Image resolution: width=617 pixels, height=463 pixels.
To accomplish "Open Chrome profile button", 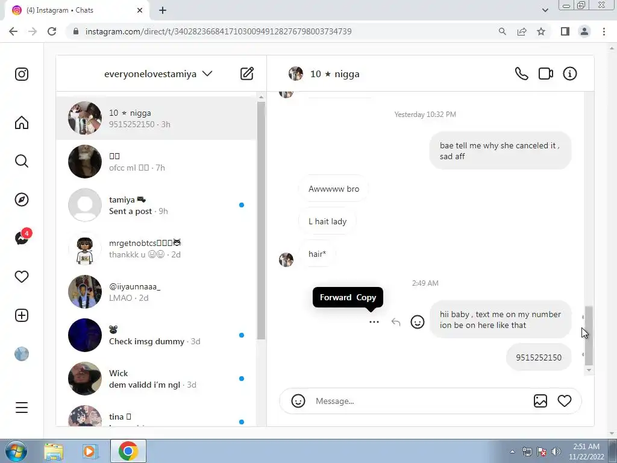I will [584, 31].
